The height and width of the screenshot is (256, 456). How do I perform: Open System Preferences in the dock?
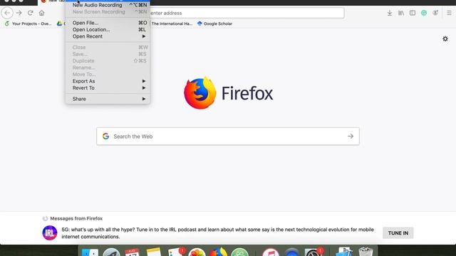tap(313, 252)
